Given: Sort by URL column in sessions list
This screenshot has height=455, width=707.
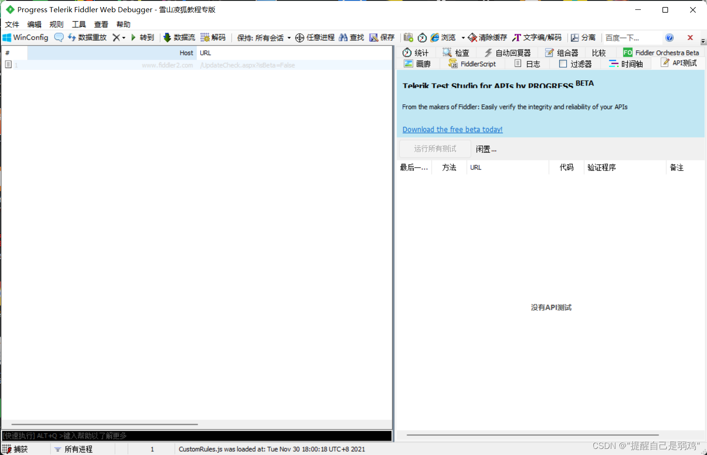Looking at the screenshot, I should (294, 53).
